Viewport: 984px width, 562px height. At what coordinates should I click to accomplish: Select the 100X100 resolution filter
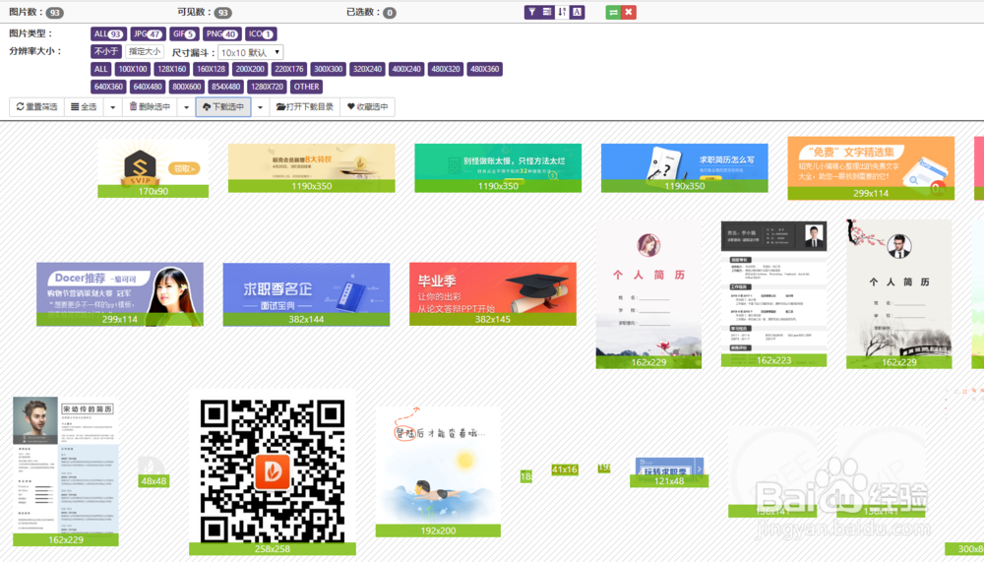[x=133, y=69]
